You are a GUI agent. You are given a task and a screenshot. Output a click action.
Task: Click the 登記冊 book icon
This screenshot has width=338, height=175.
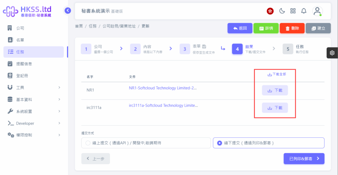pos(10,75)
